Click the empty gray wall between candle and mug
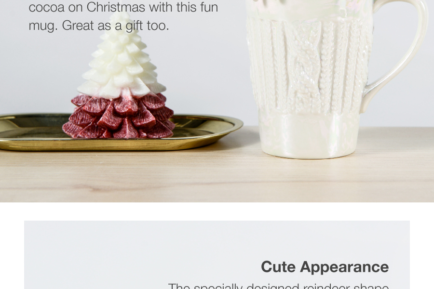434x289 pixels. (210, 69)
